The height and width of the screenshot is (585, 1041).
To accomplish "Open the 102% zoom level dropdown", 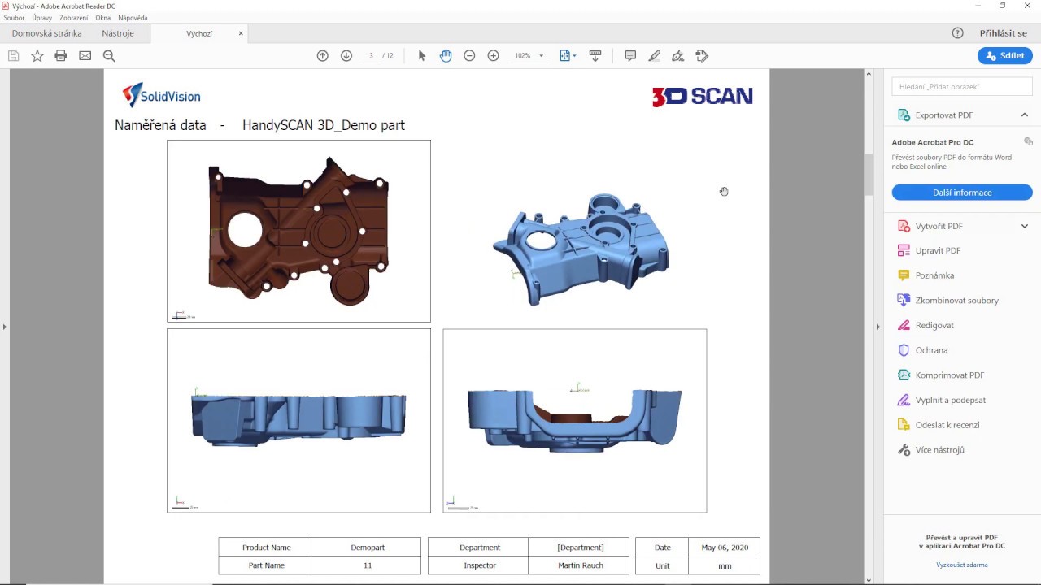I will (x=541, y=56).
